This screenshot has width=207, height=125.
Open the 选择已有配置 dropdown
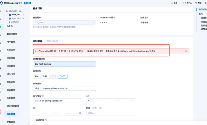point(53,41)
